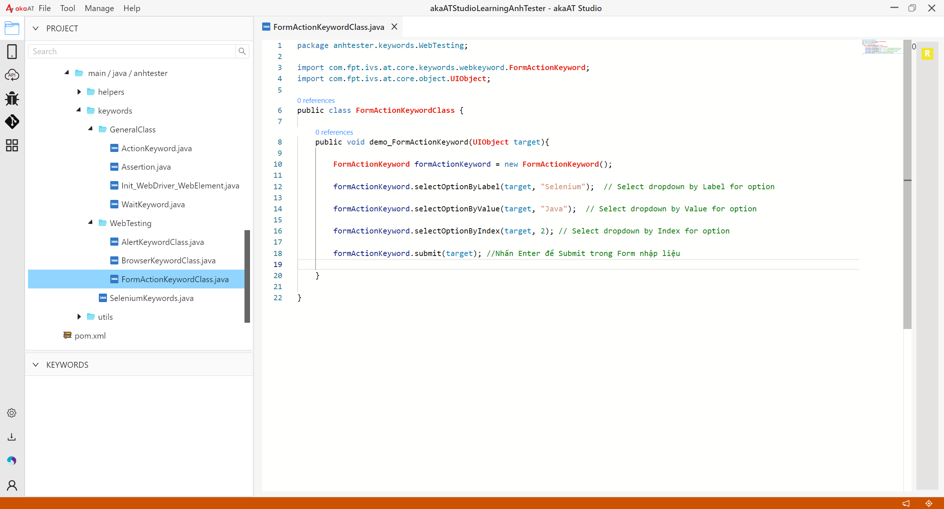The height and width of the screenshot is (509, 944).
Task: Close the FormActionKeywordClass.java tab
Action: pos(394,27)
